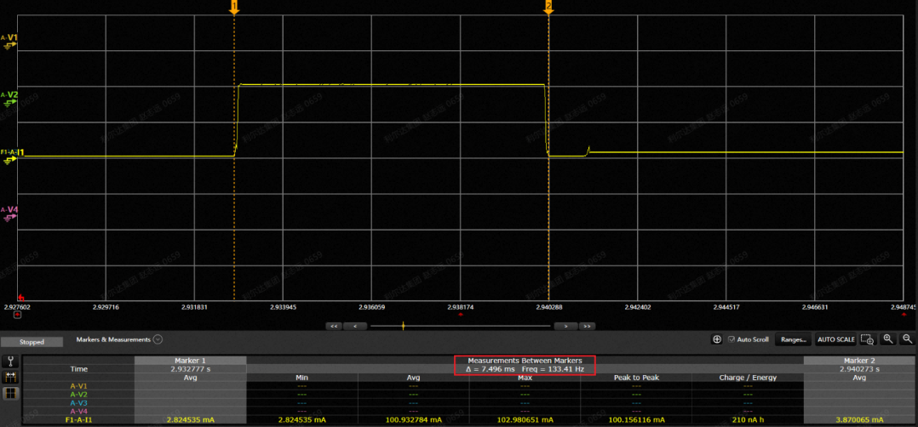Open the wrench settings icon in measurements panel

(12, 362)
